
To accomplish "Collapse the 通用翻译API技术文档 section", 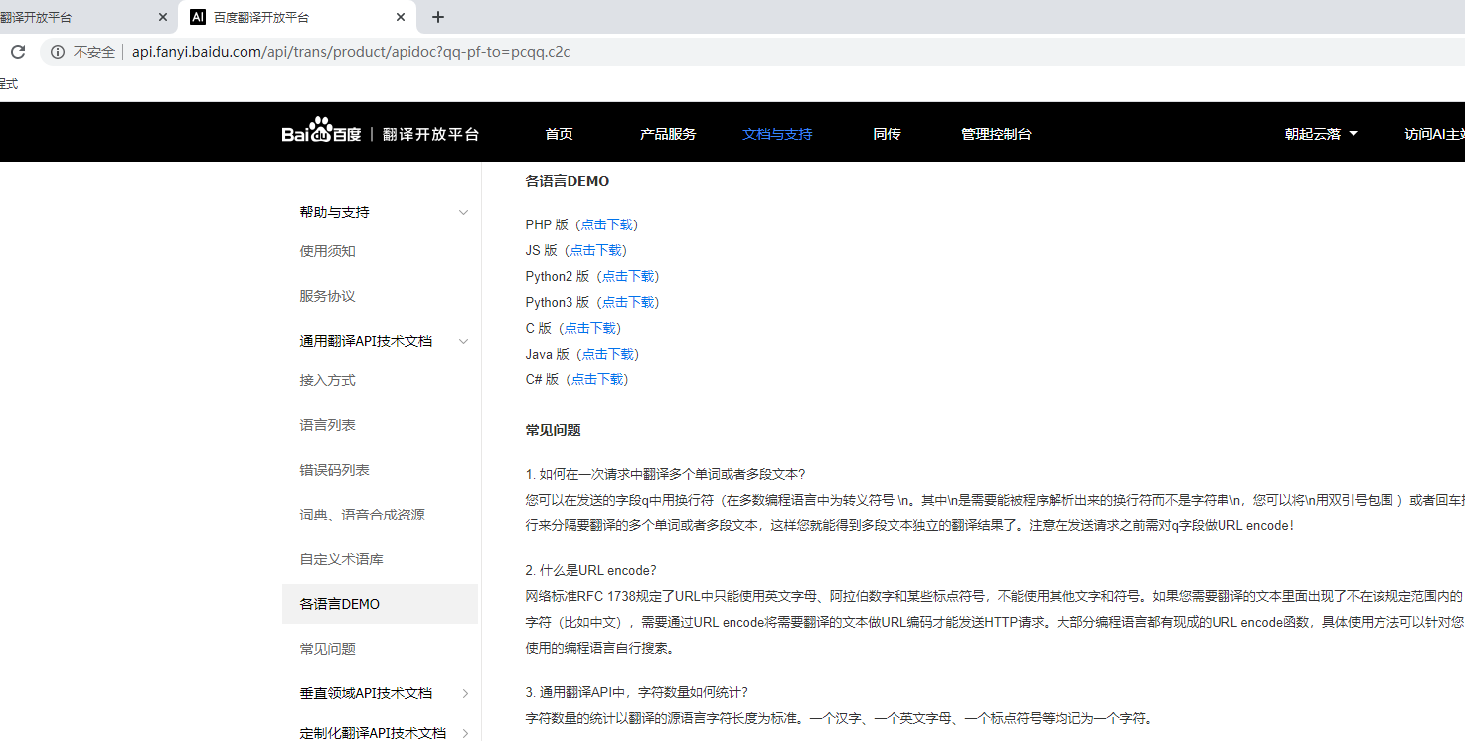I will pyautogui.click(x=463, y=340).
